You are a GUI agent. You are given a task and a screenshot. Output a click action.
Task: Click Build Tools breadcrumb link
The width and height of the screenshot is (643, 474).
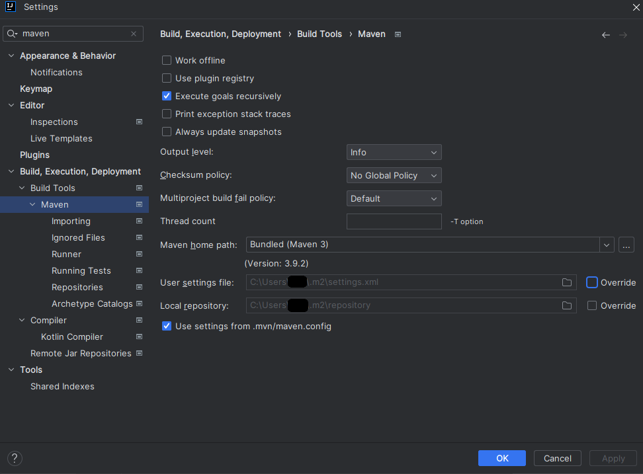click(320, 34)
